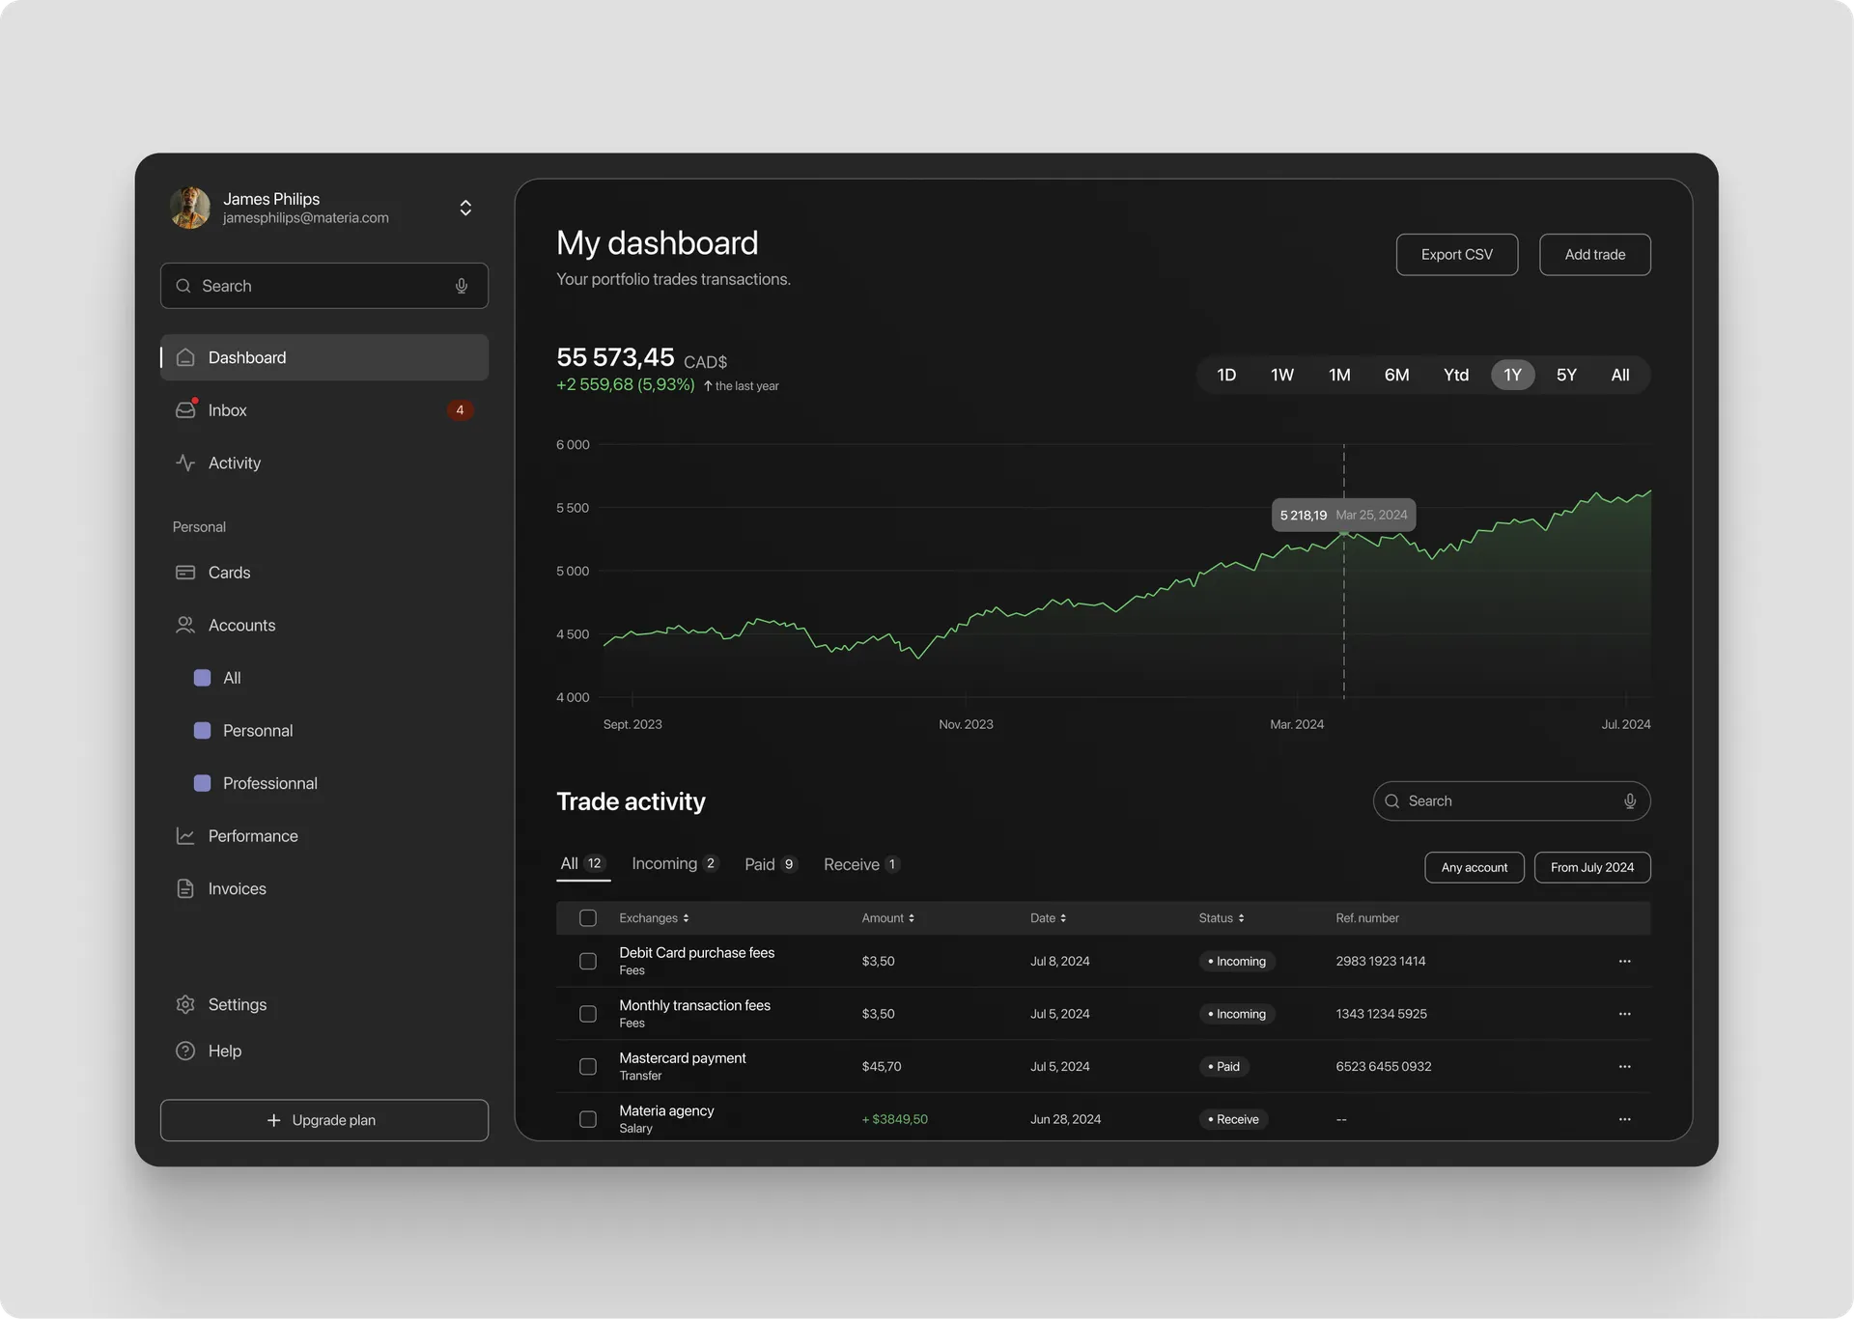Open the From July 2024 date filter
The image size is (1854, 1319).
click(1592, 867)
